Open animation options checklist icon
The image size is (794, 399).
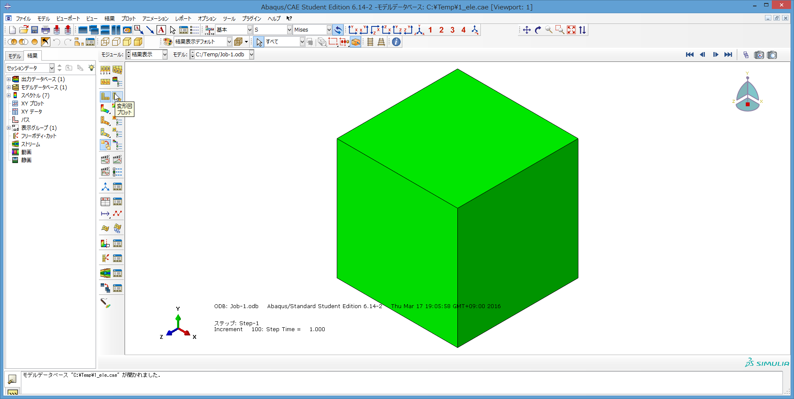pyautogui.click(x=117, y=172)
